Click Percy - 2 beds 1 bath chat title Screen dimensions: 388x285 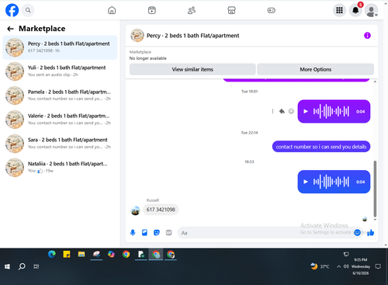(x=192, y=36)
